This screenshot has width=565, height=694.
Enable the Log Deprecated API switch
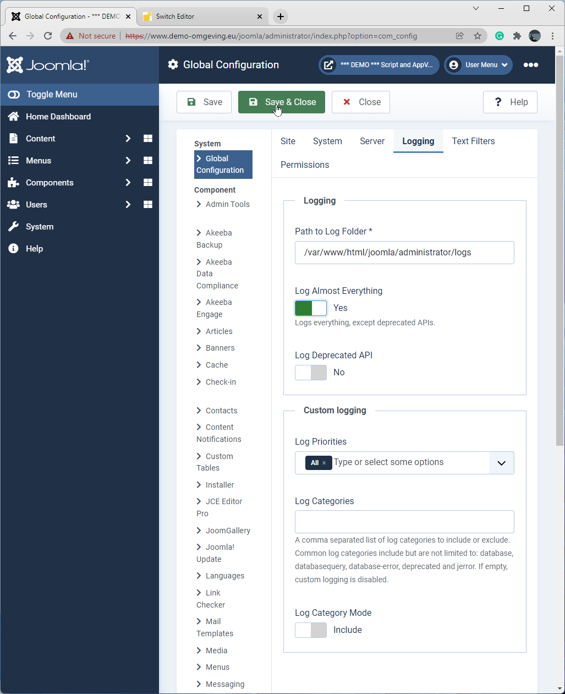point(311,373)
